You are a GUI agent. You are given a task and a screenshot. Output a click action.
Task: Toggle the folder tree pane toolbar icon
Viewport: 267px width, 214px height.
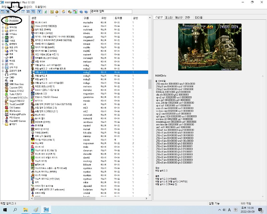point(3,12)
